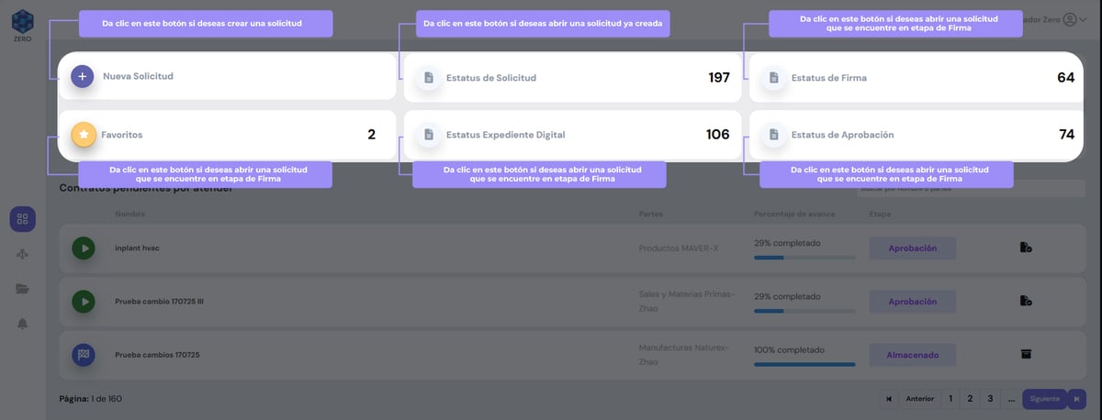Click the document icon beside Estatus de Aprobación
The image size is (1102, 420).
tap(773, 135)
